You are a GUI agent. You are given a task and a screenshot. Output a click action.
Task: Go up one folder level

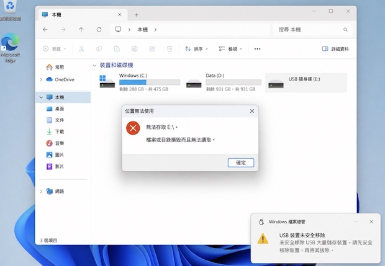81,30
